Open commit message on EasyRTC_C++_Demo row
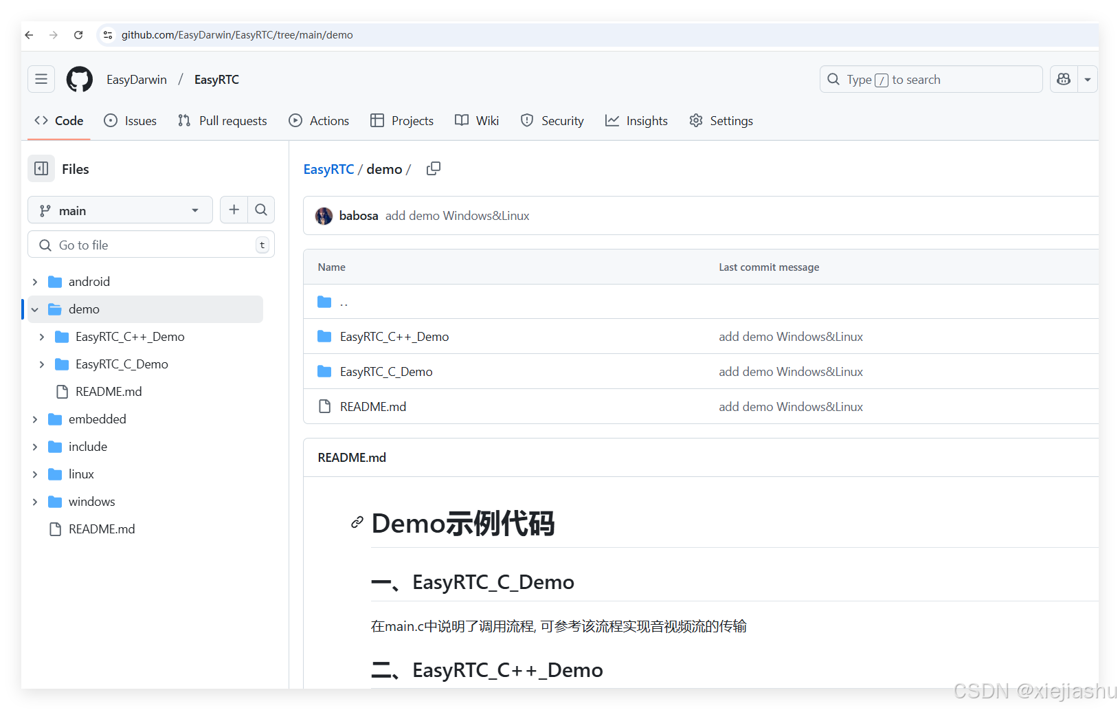The width and height of the screenshot is (1120, 710). [x=791, y=337]
